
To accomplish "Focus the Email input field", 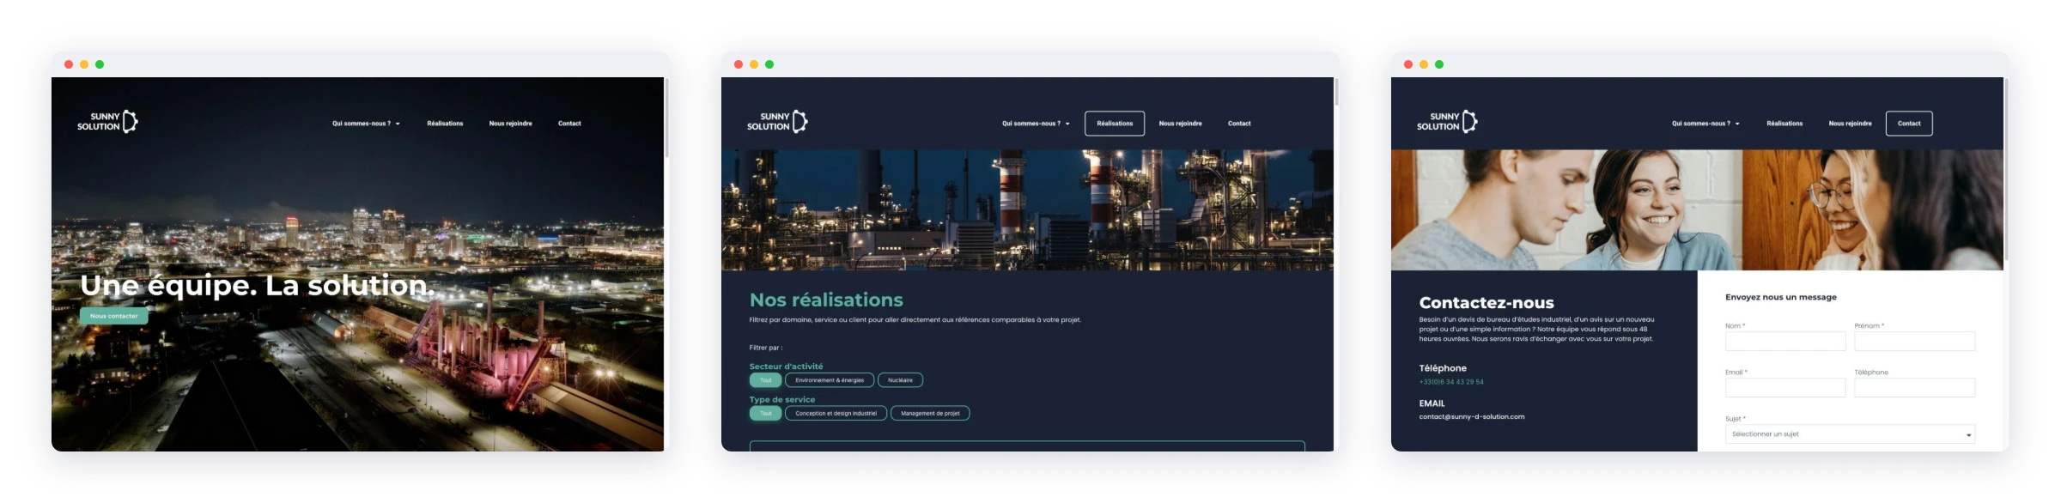I will click(1785, 388).
